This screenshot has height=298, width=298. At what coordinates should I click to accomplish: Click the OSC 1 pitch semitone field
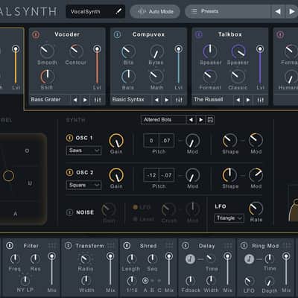pos(151,141)
